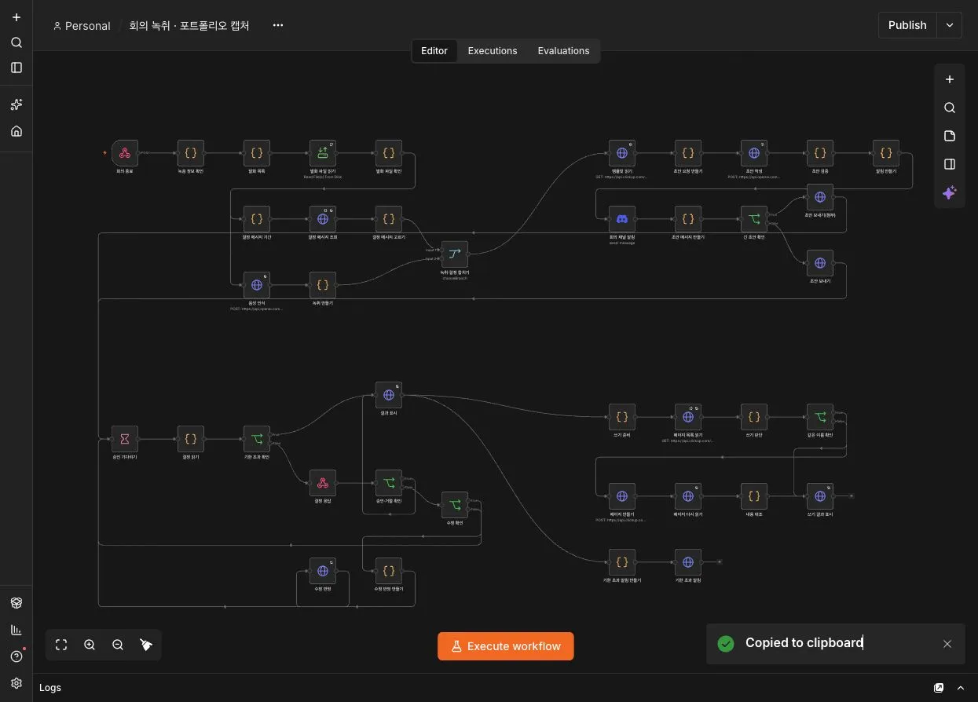Screen dimensions: 978x702
Task: Dismiss the Copied to clipboard notification
Action: point(947,644)
